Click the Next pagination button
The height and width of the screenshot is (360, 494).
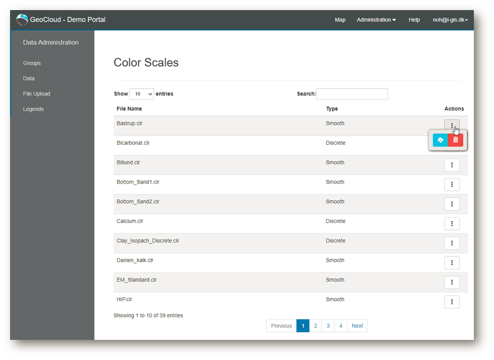357,325
